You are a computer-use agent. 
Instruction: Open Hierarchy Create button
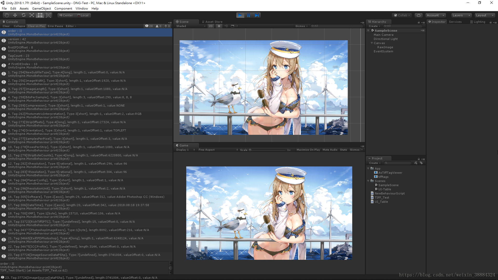375,26
